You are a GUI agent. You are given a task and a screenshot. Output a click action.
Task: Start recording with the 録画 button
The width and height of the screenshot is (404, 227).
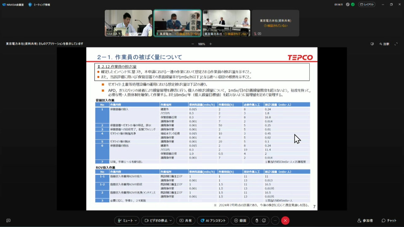pos(240,221)
